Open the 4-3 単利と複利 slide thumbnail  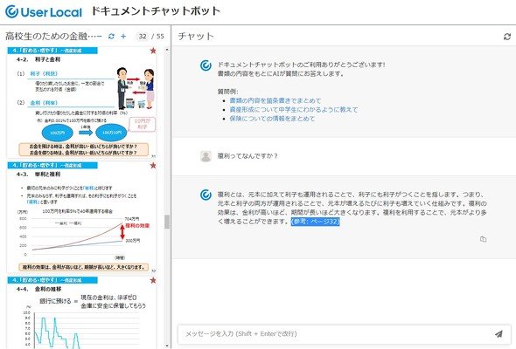pyautogui.click(x=82, y=217)
